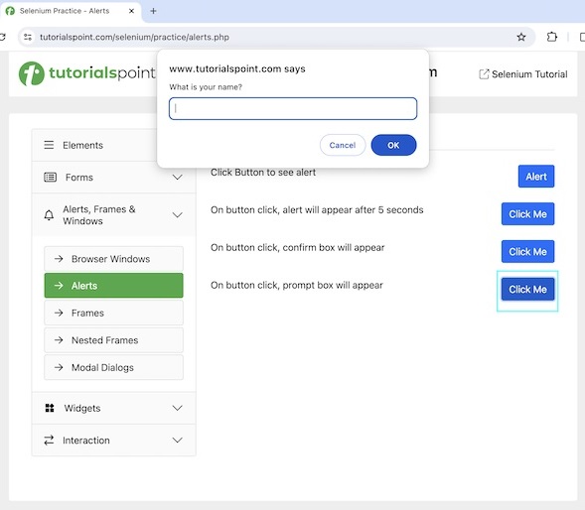Click Me for confirm box

click(x=528, y=252)
